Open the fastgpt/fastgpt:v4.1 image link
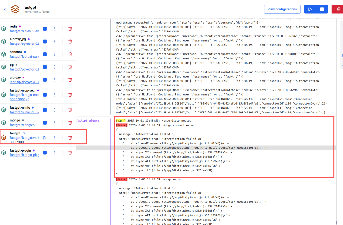343x225 pixels. coord(24,138)
